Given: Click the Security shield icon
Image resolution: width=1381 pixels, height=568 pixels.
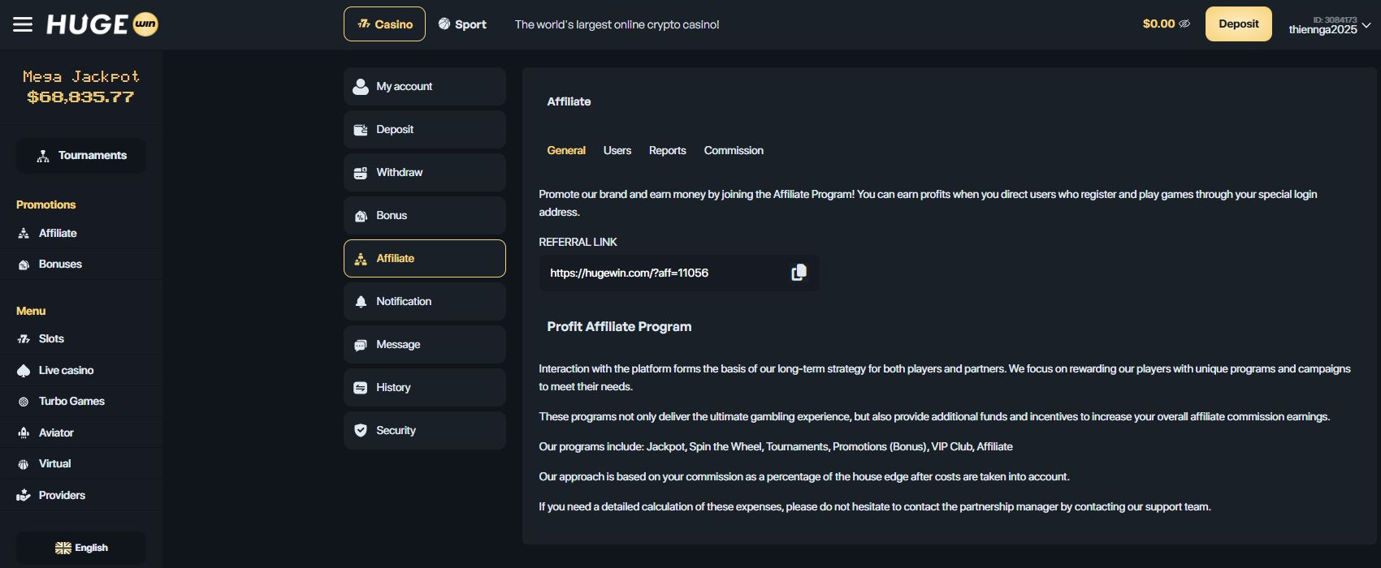Looking at the screenshot, I should click(x=361, y=430).
